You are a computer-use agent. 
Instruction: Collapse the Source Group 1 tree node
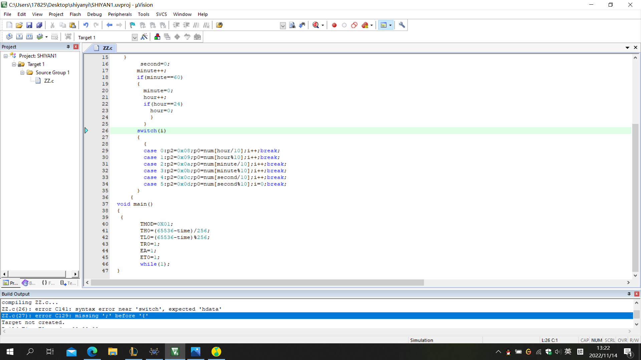[x=22, y=72]
